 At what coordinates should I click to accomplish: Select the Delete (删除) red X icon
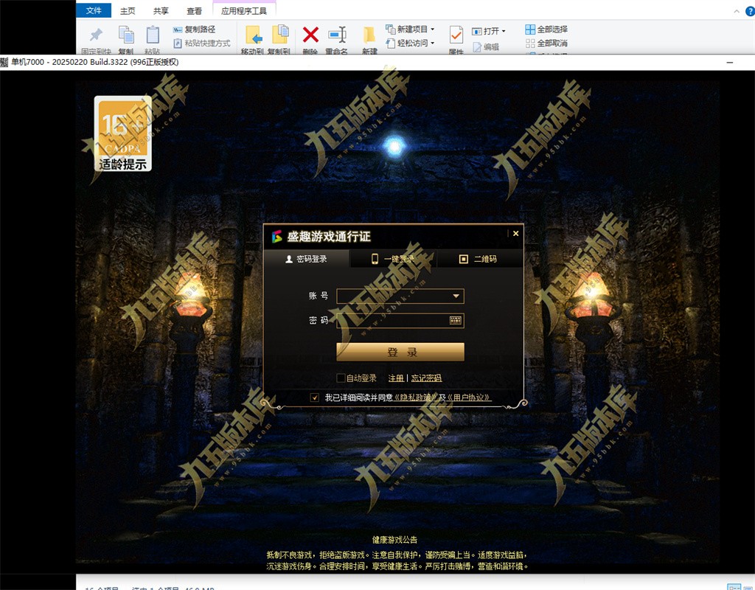click(x=310, y=35)
